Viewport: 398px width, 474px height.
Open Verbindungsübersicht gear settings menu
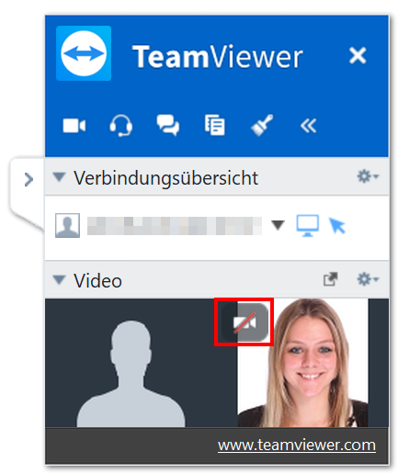tap(368, 176)
